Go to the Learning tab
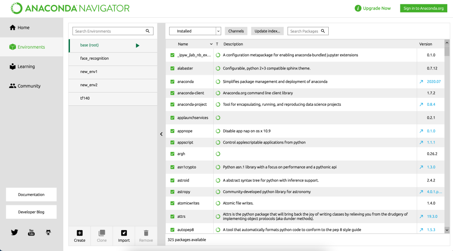Image resolution: width=453 pixels, height=251 pixels. 26,66
